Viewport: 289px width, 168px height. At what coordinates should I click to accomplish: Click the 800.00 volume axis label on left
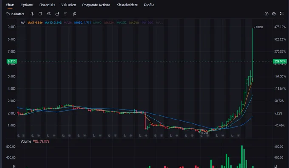point(11,146)
